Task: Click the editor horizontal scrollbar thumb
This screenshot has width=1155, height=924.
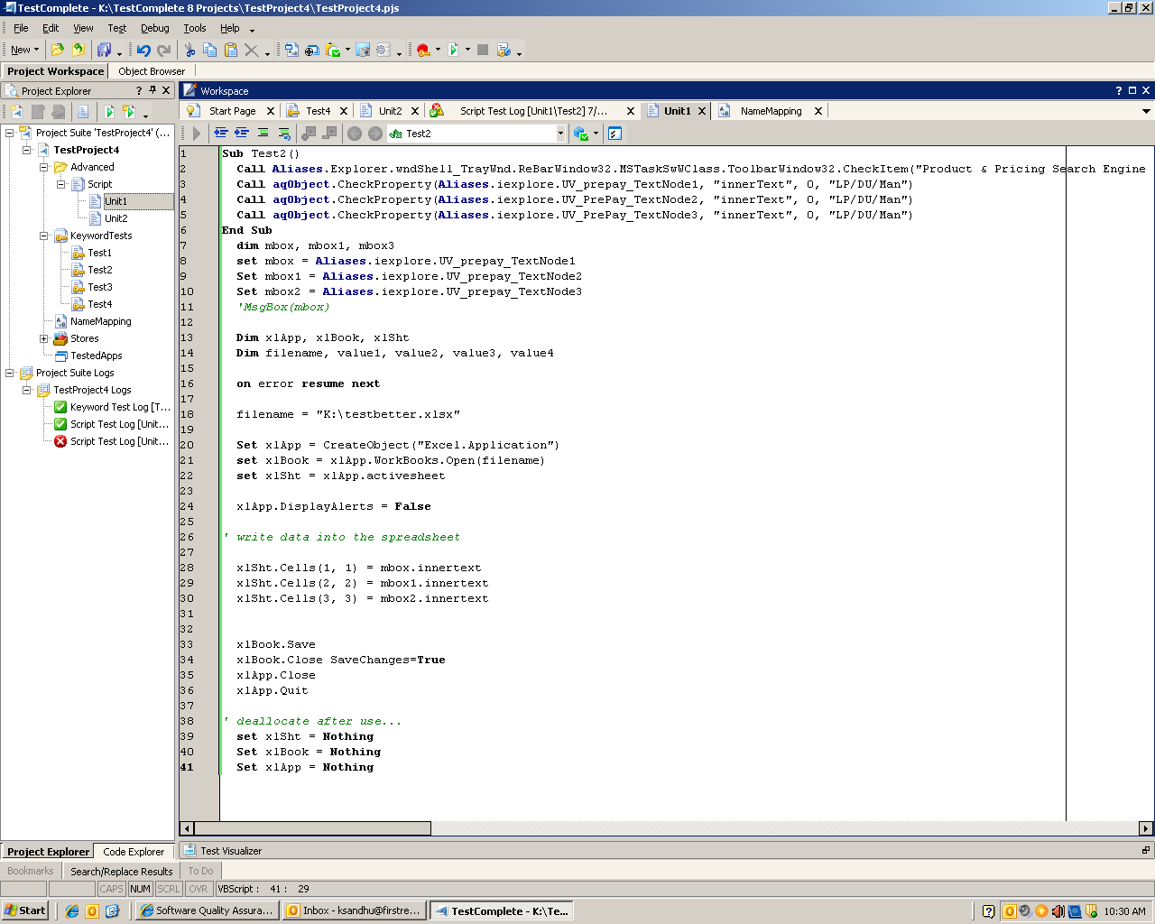Action: 312,828
